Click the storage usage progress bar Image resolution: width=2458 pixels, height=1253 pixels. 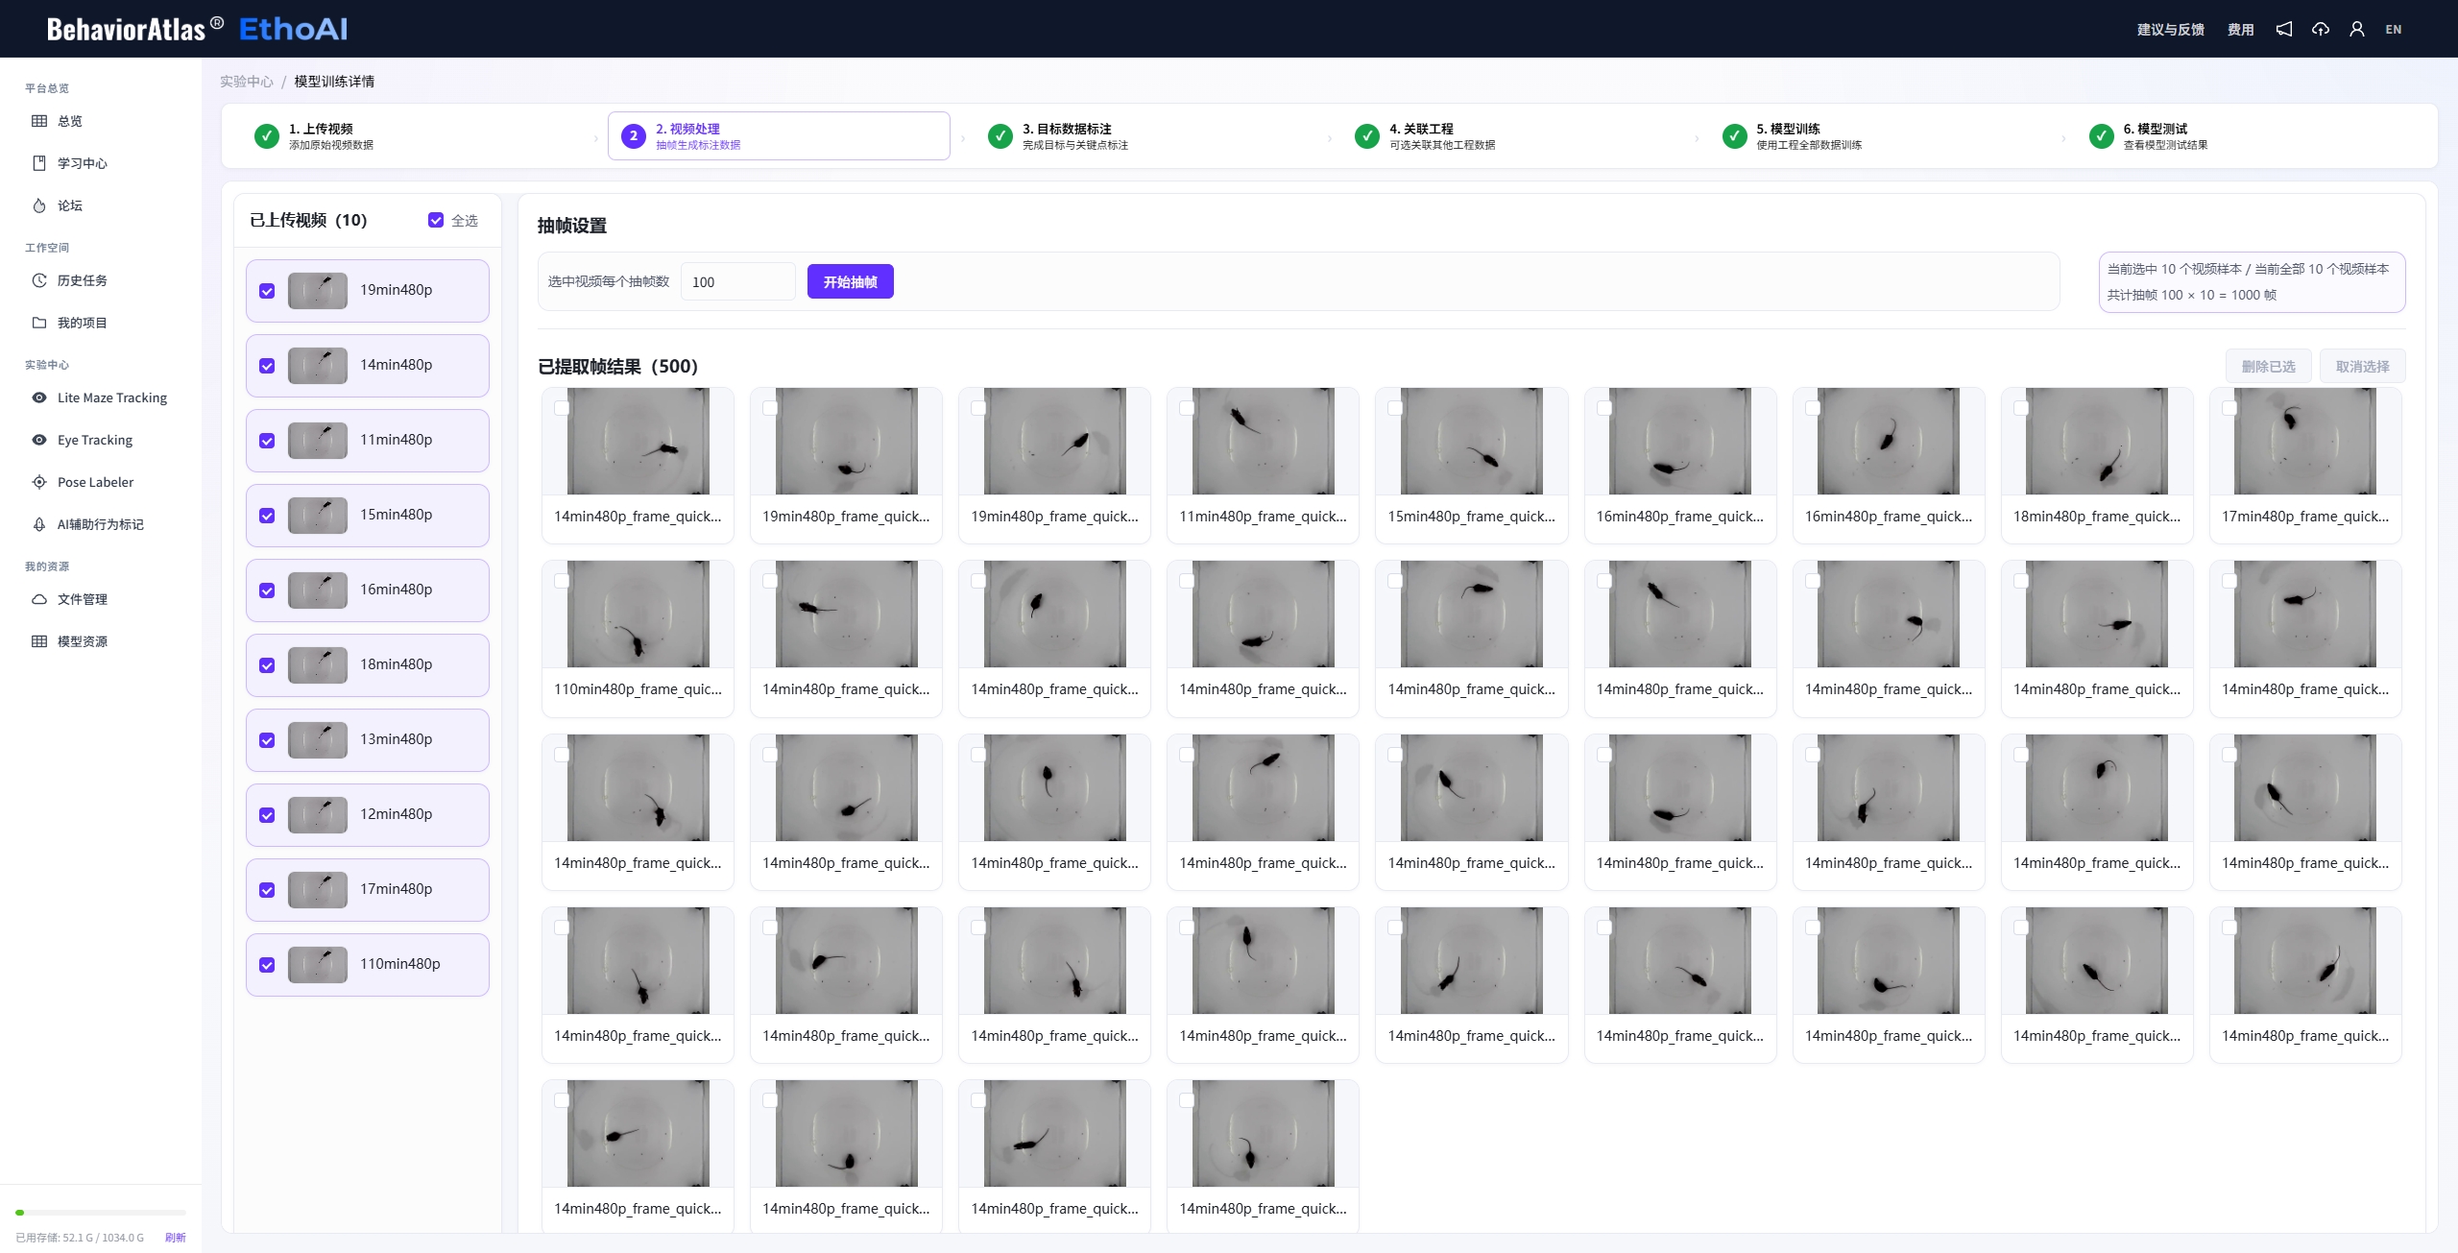point(101,1213)
